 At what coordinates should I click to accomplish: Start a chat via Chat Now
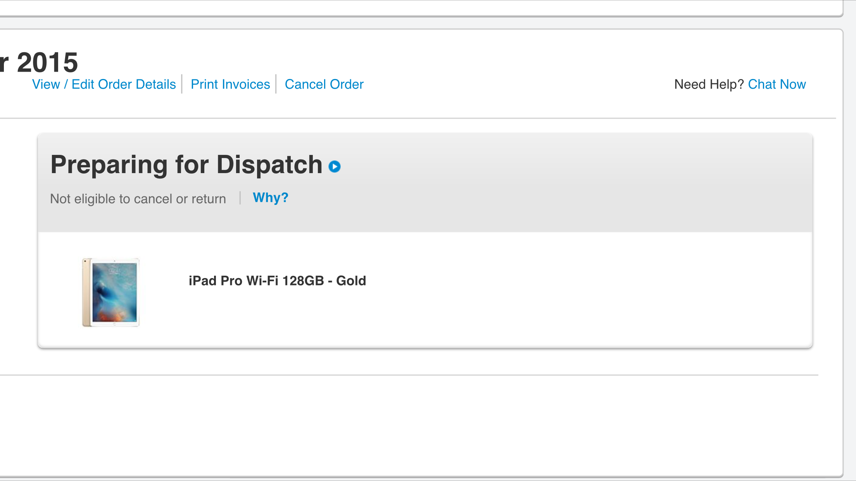[777, 84]
